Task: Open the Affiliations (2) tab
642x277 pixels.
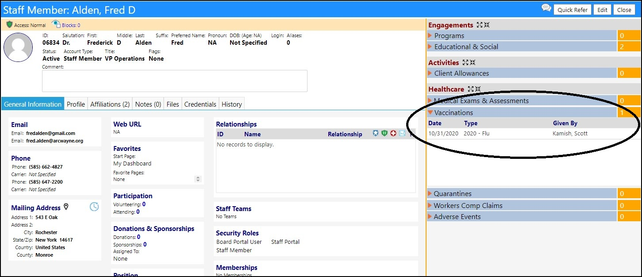Action: (x=110, y=104)
